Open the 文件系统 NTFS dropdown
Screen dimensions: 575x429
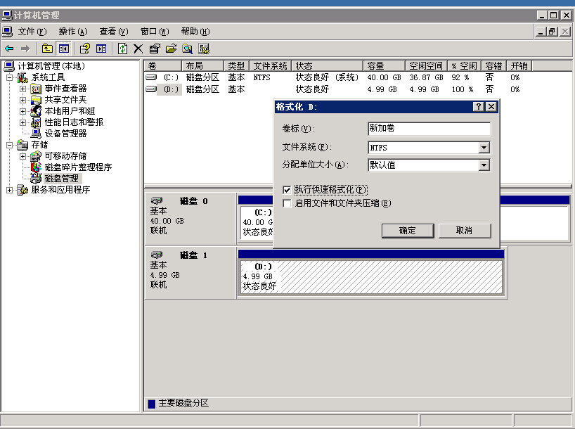[x=484, y=148]
